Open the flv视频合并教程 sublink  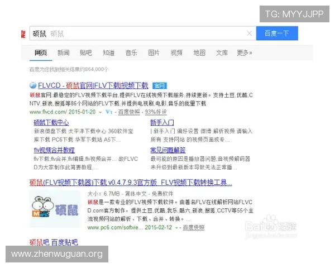click(x=54, y=150)
